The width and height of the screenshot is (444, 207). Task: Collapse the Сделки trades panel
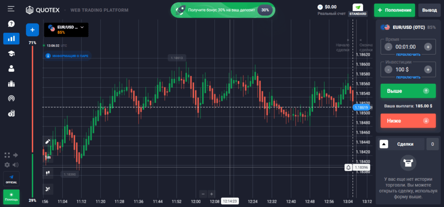(385, 144)
